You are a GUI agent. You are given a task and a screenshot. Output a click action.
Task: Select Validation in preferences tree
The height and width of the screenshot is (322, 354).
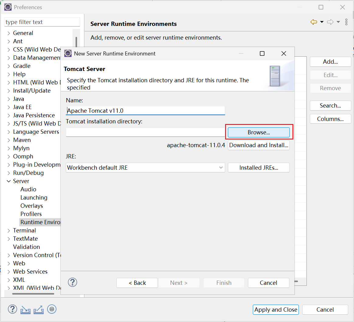27,247
